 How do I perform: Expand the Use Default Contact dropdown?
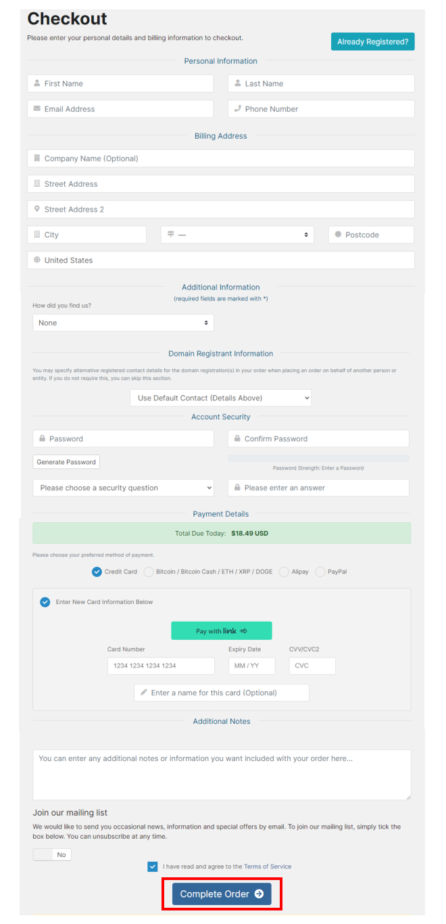[220, 398]
